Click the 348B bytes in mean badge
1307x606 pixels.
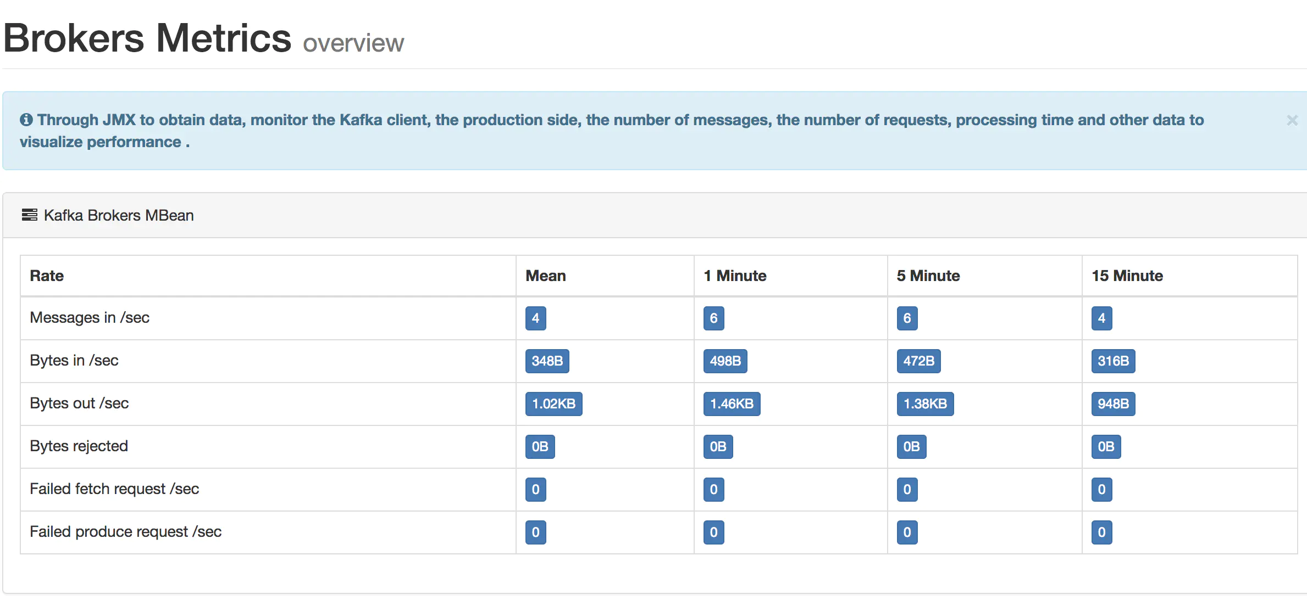[x=547, y=361]
